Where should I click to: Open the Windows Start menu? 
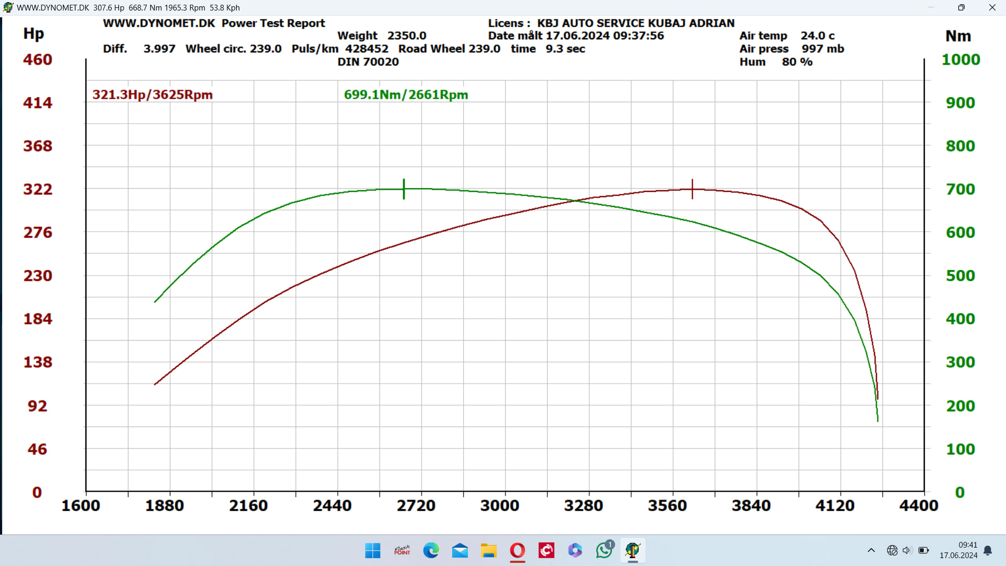tap(373, 550)
